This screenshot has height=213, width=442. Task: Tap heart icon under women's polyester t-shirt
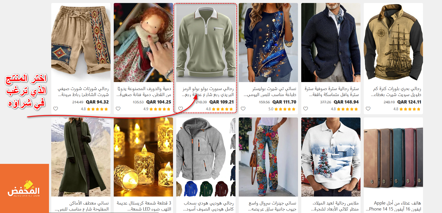click(243, 108)
